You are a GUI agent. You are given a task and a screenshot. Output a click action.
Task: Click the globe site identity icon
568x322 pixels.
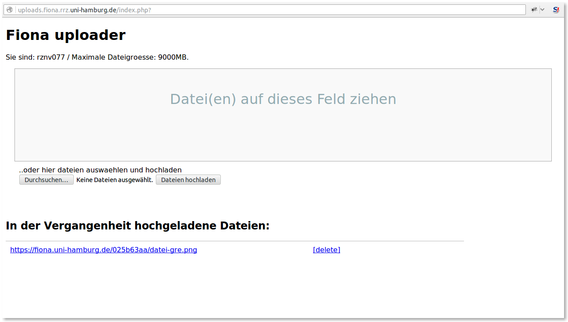pyautogui.click(x=10, y=10)
